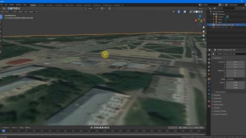Expand the Relations panel

point(216,95)
